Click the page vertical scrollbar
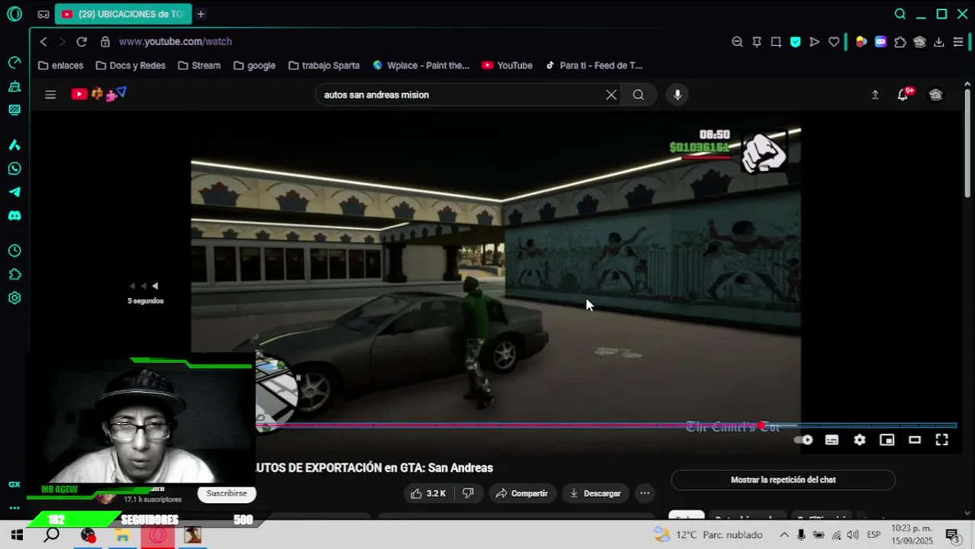Screen dimensions: 975x549 (x=967, y=145)
